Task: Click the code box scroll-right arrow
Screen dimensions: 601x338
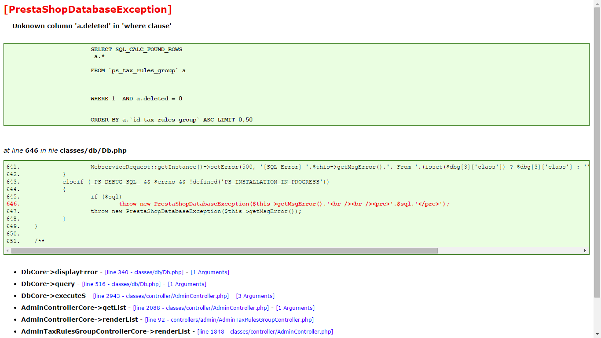Action: (585, 250)
